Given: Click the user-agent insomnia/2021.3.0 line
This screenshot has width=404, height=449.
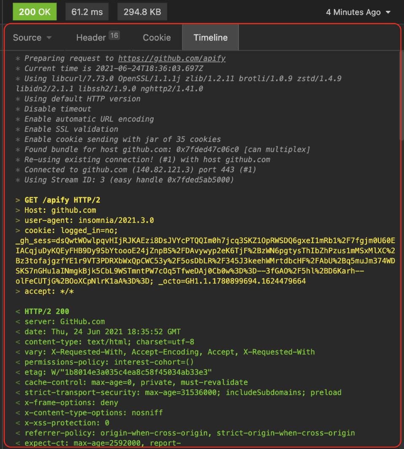Looking at the screenshot, I should coord(89,220).
